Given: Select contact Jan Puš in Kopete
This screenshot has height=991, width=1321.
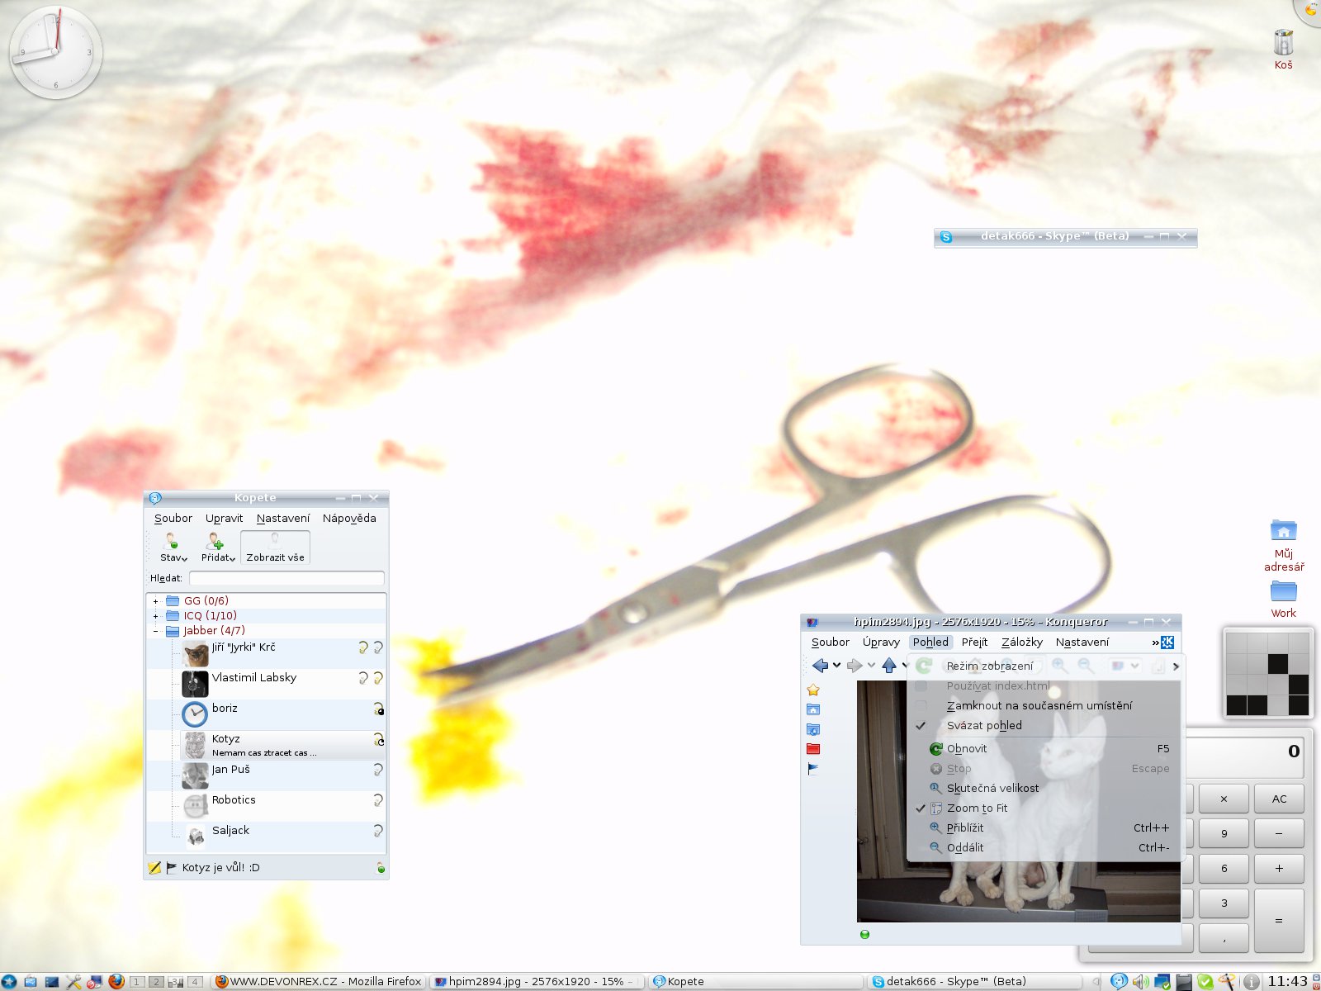Looking at the screenshot, I should click(267, 776).
